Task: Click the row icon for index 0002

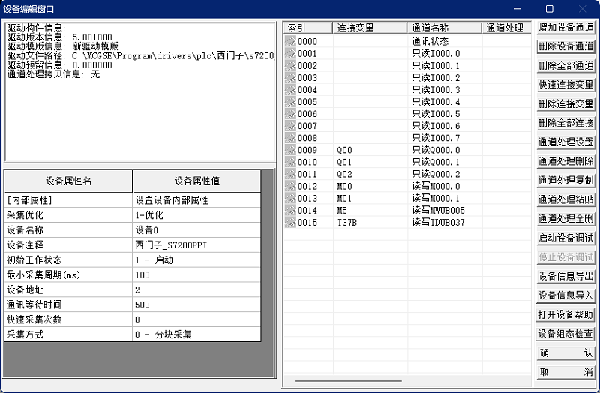Action: [x=290, y=66]
